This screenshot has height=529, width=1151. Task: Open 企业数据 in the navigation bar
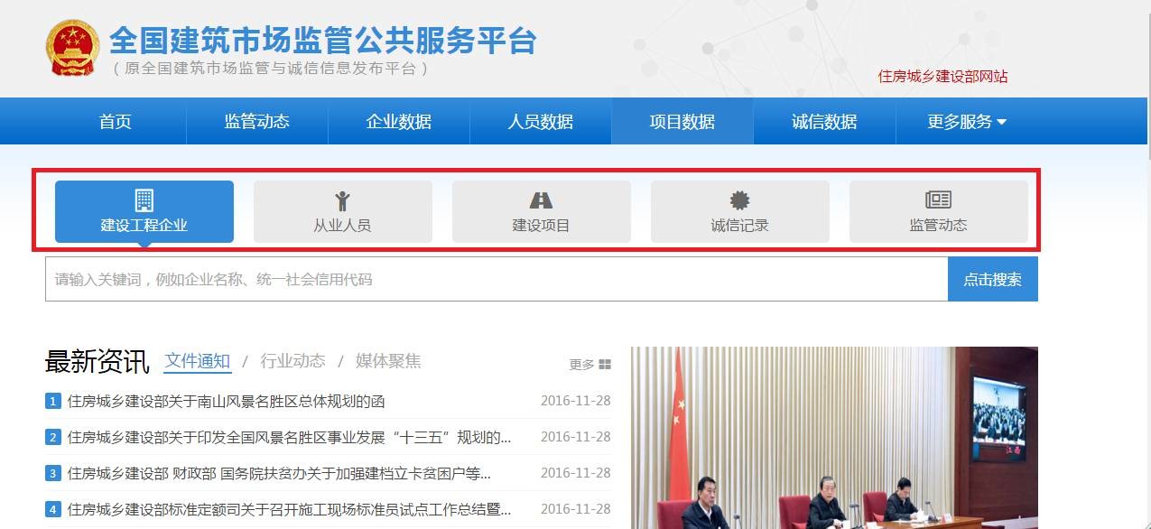coord(398,122)
